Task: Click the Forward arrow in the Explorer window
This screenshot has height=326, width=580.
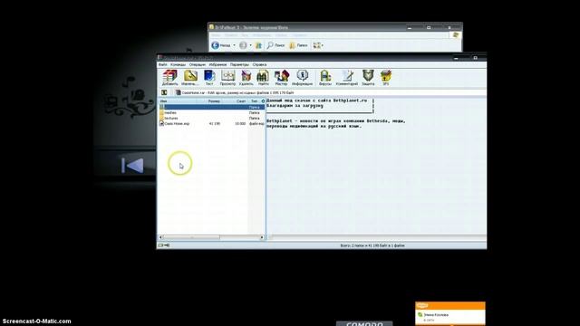Action: (243, 45)
